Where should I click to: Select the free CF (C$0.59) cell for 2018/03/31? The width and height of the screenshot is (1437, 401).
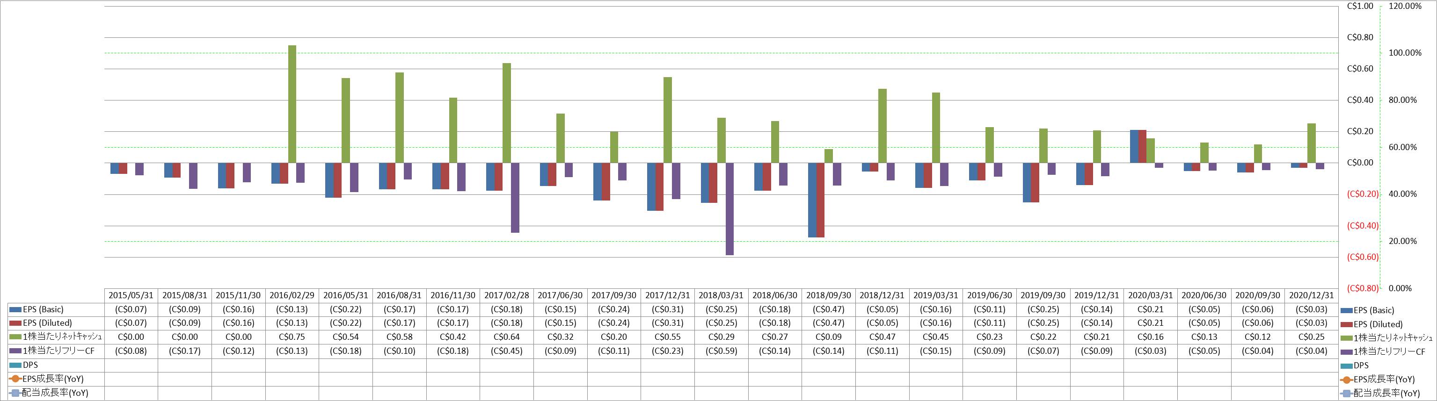[x=721, y=351]
